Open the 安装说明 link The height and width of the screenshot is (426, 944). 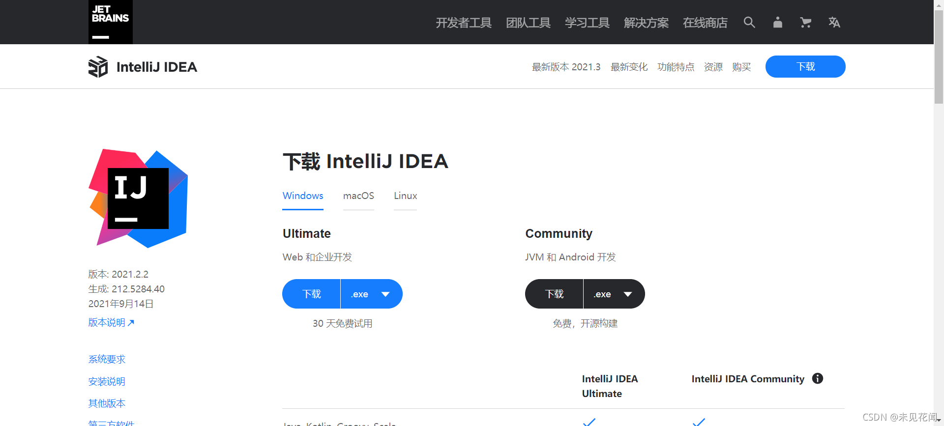click(x=107, y=381)
